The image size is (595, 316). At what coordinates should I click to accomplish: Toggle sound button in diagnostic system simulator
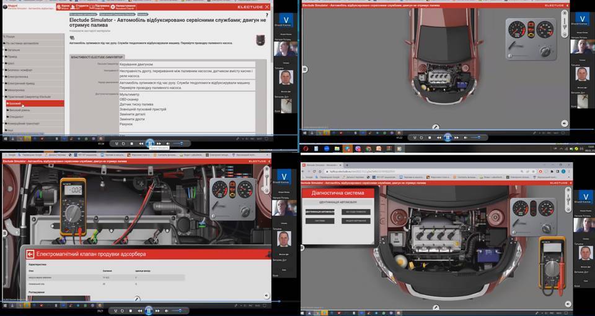(568, 304)
